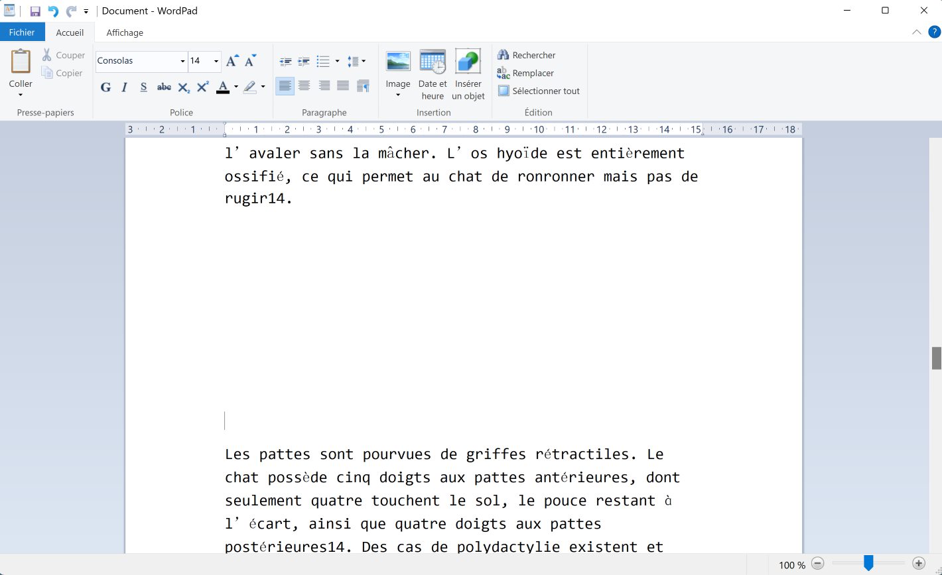Click the first-line indent marker on ruler
The height and width of the screenshot is (575, 942).
pos(225,125)
